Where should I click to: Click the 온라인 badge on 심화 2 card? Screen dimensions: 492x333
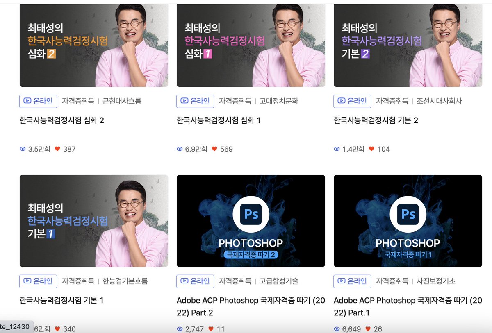point(38,101)
